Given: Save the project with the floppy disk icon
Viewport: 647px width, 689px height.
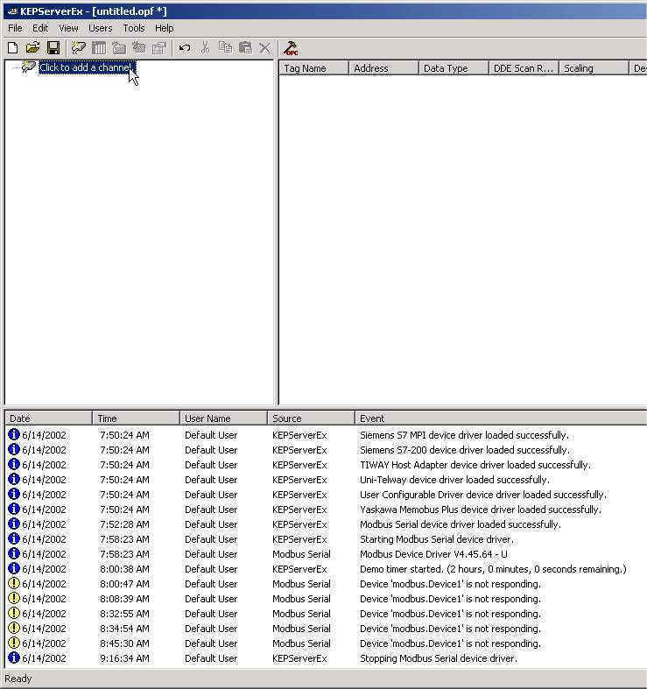Looking at the screenshot, I should (53, 48).
